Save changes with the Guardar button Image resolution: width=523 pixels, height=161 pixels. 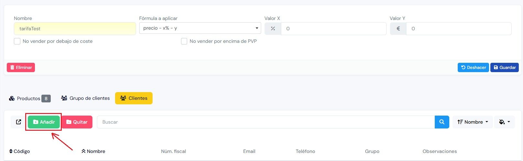click(504, 68)
